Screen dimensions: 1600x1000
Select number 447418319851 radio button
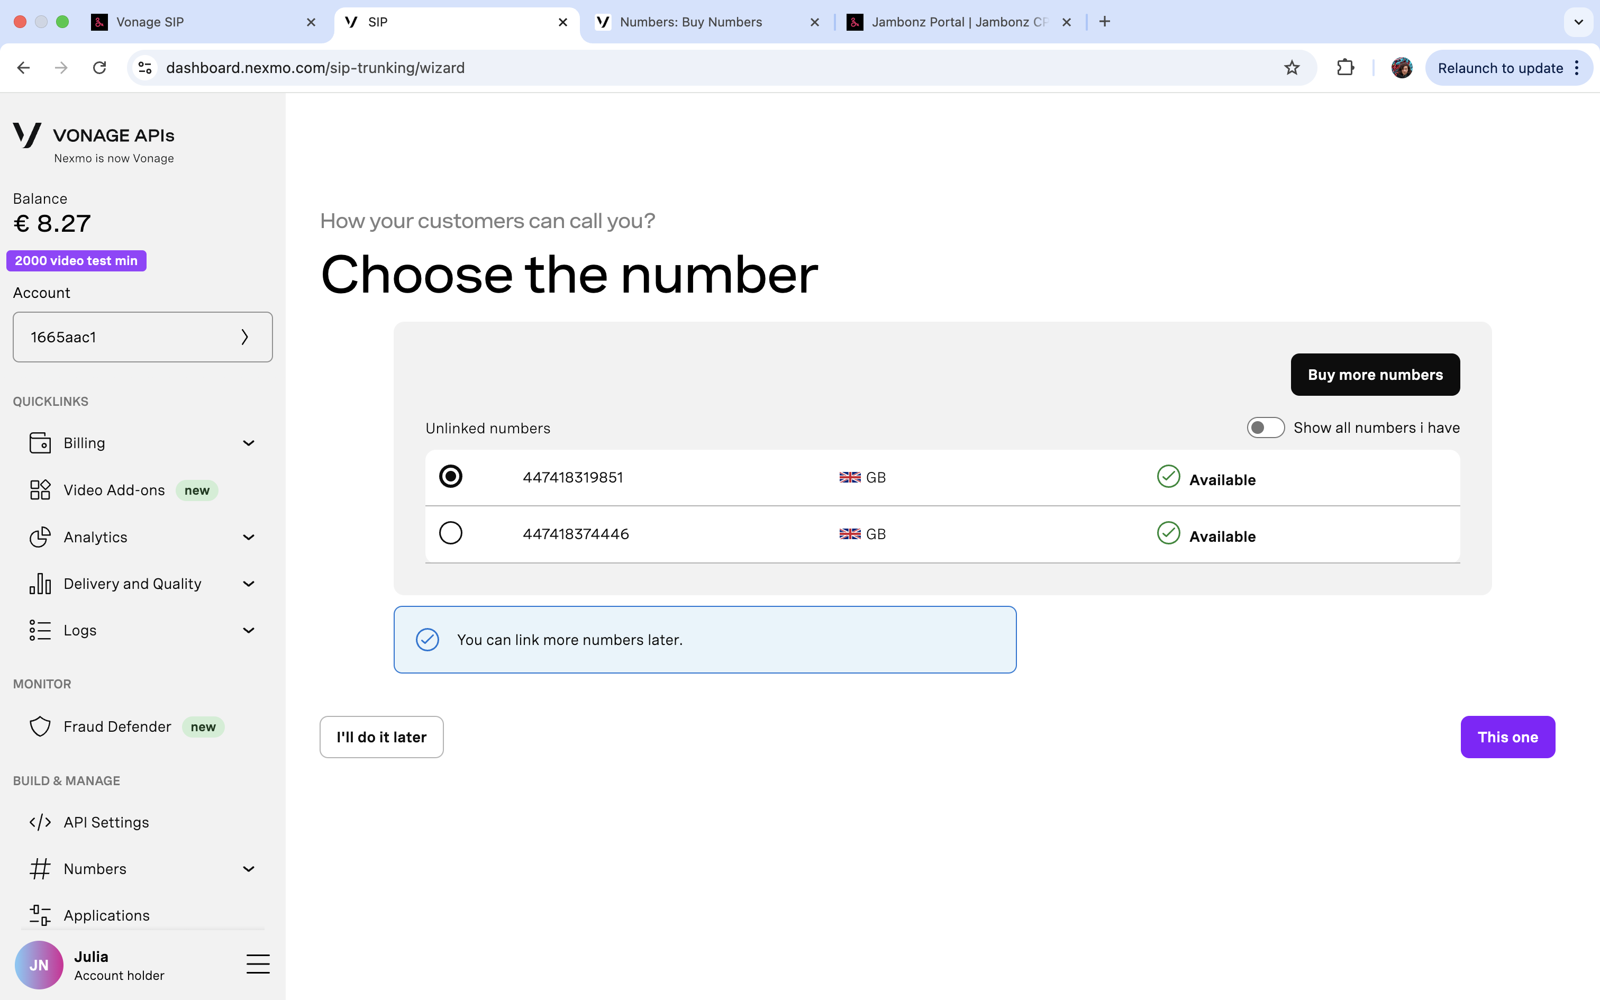[x=451, y=476]
